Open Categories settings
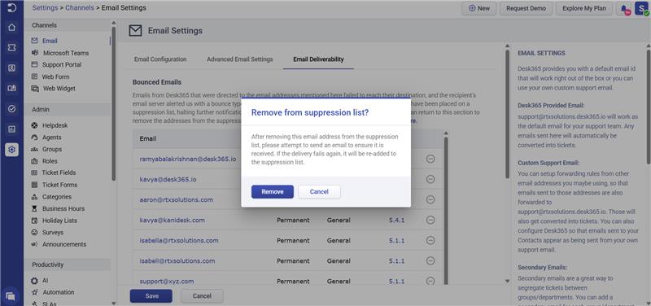 click(57, 197)
